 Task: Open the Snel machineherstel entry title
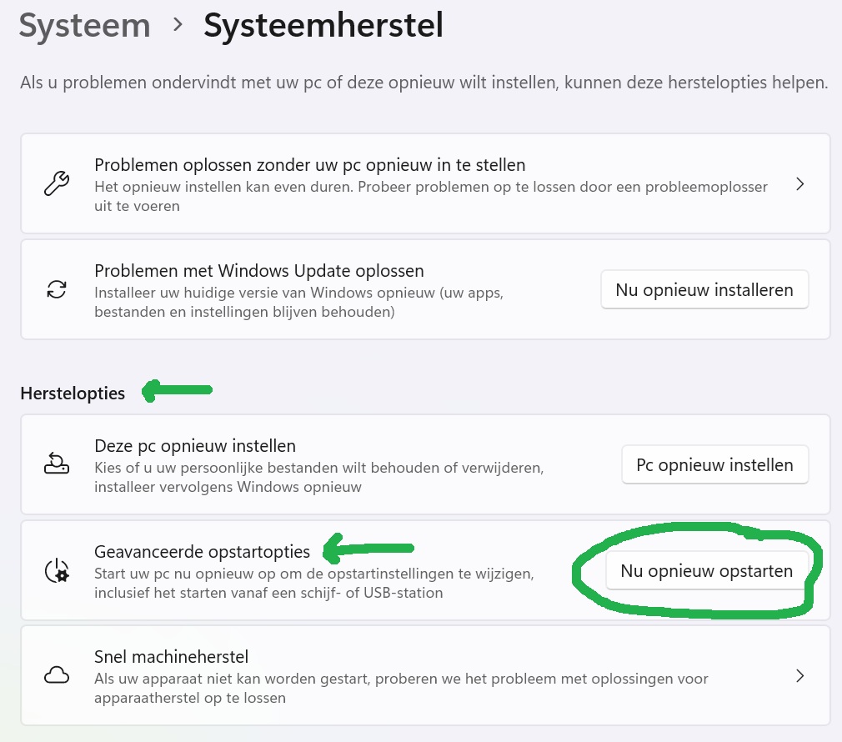(172, 657)
